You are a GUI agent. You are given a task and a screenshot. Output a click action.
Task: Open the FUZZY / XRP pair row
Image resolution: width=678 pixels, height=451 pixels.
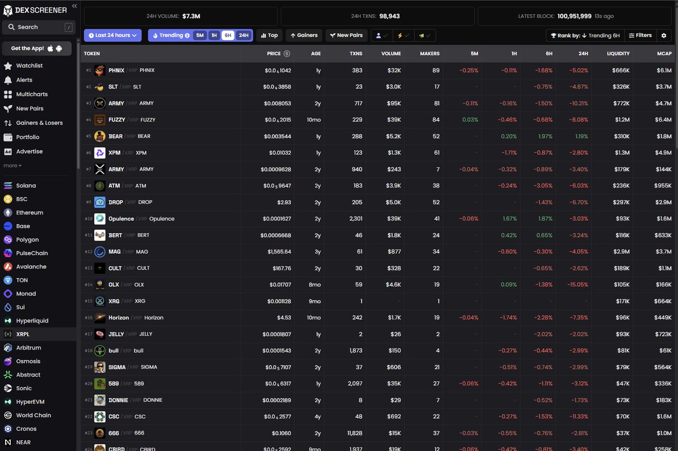click(378, 120)
